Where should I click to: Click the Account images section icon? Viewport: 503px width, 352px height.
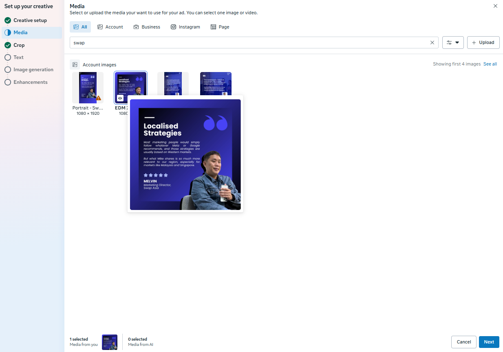tap(75, 65)
